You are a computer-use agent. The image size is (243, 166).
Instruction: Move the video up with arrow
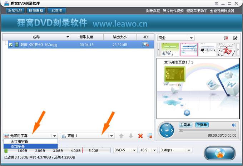[x=121, y=136]
